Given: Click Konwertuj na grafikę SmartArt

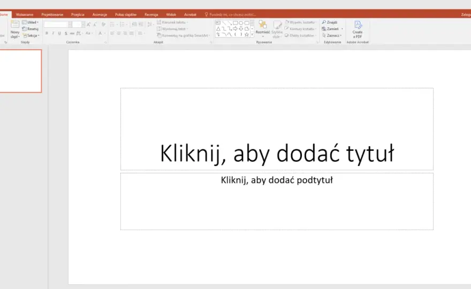Looking at the screenshot, I should (x=183, y=35).
